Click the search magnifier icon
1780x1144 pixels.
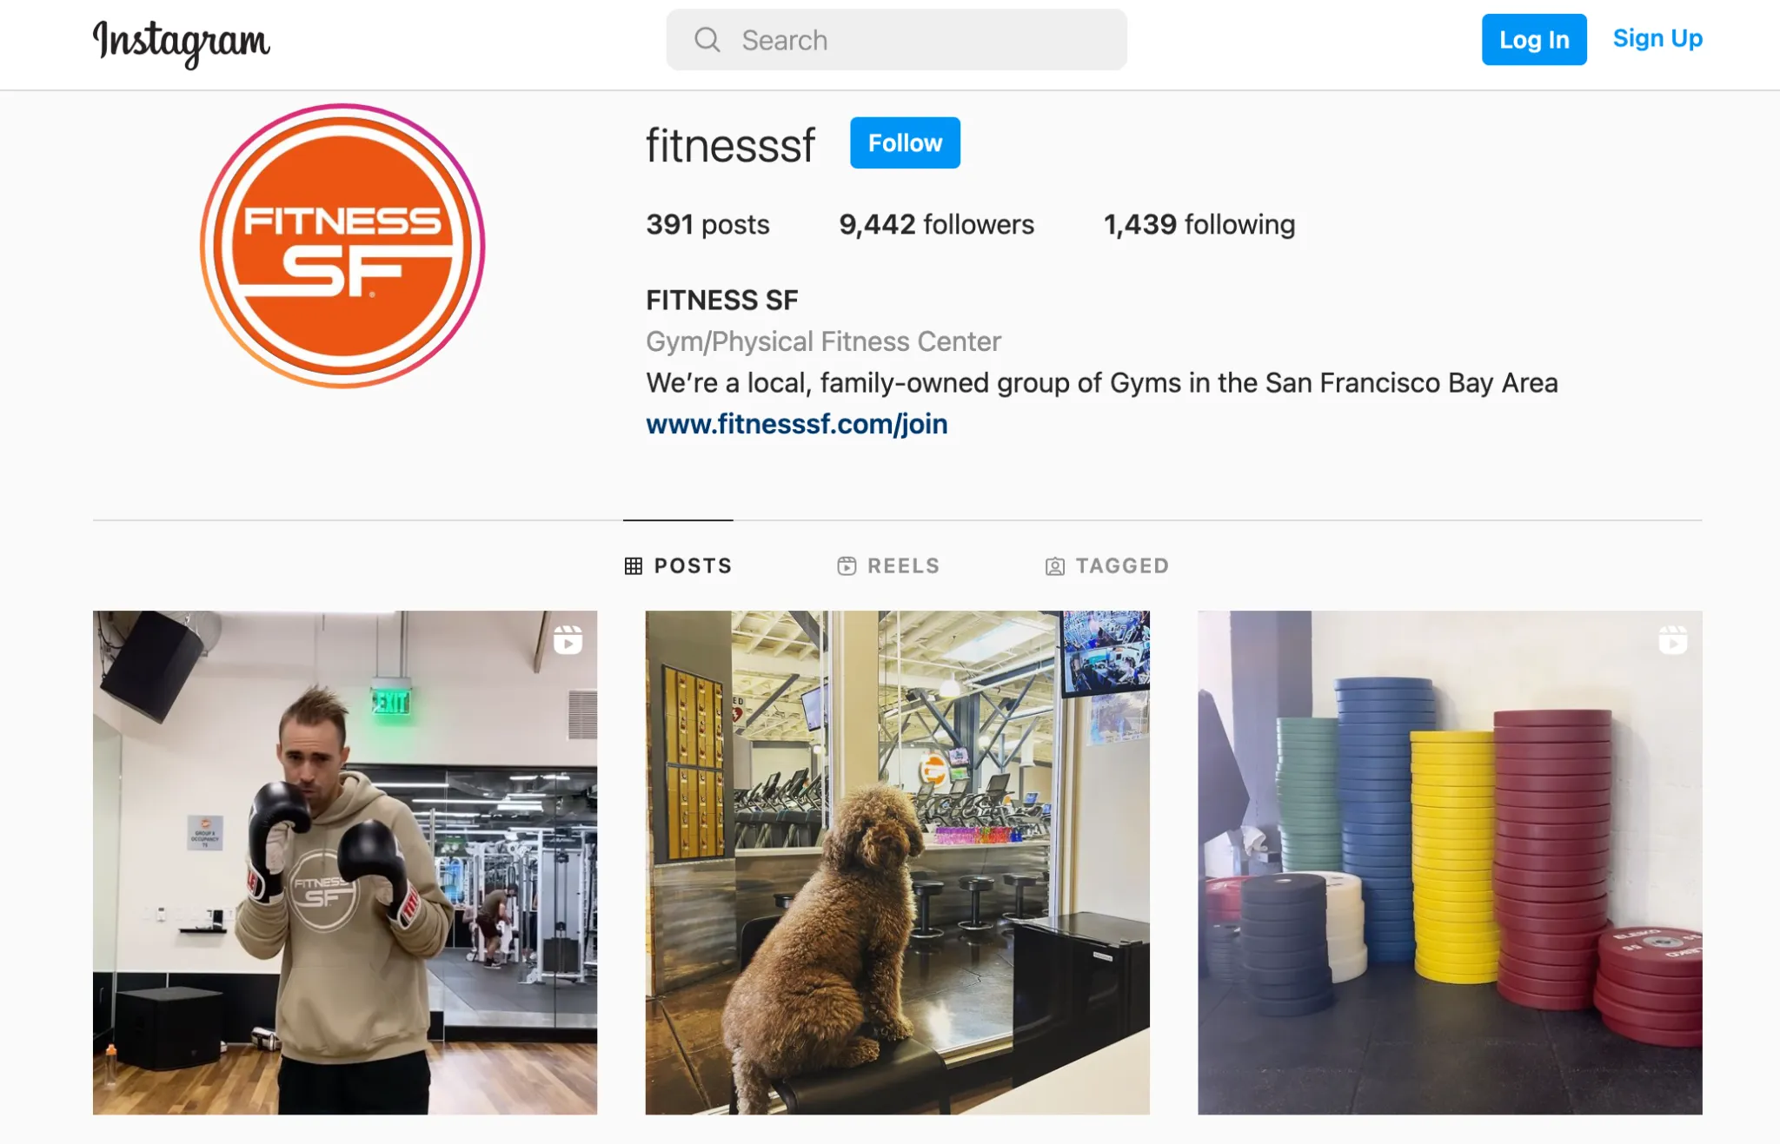707,40
